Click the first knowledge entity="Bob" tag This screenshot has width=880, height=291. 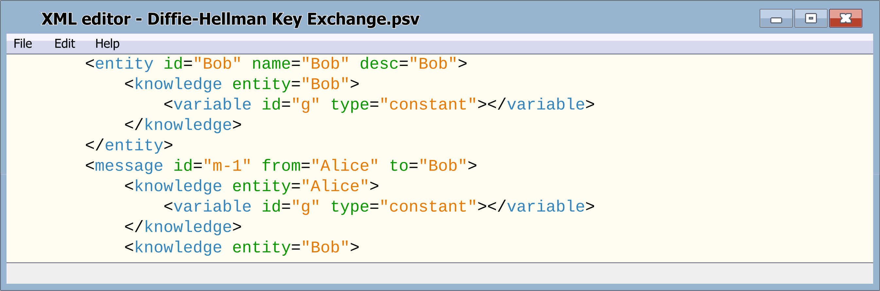pos(242,84)
